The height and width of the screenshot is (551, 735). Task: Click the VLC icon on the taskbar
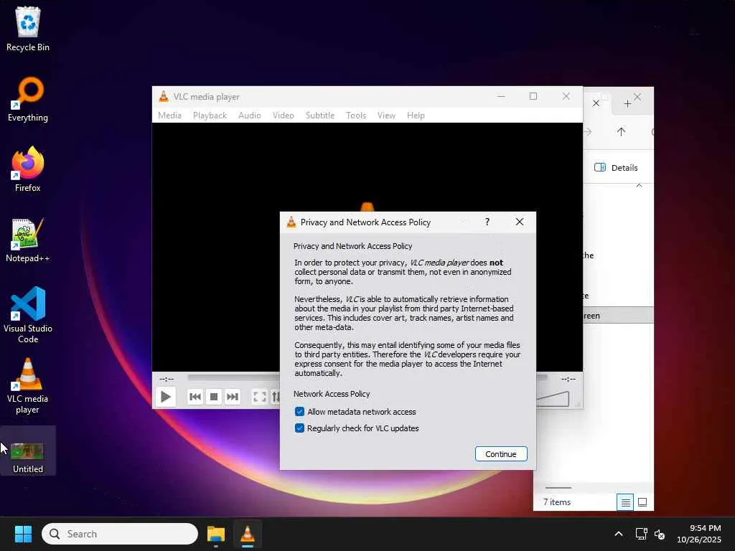tap(247, 534)
